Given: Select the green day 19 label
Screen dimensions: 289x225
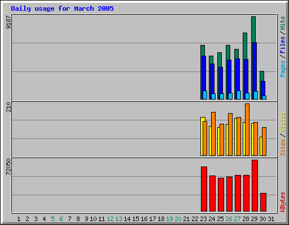Looking at the screenshot, I should pos(169,219).
